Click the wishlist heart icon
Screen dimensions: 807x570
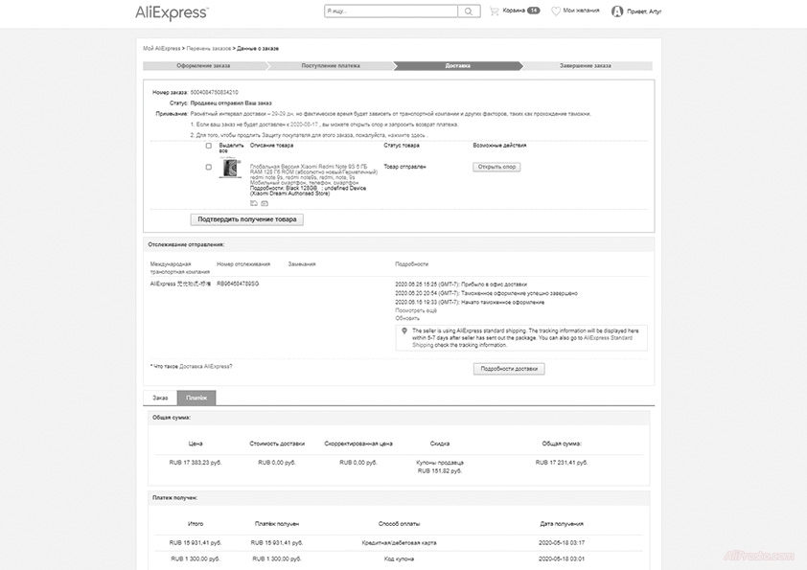(x=556, y=11)
